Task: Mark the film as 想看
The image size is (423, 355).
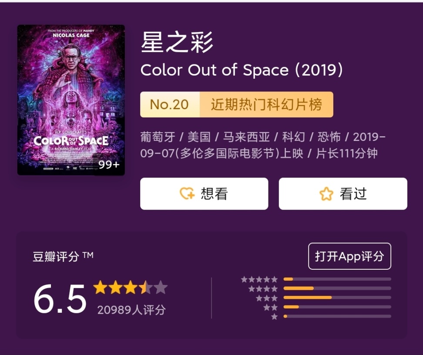Action: (204, 194)
